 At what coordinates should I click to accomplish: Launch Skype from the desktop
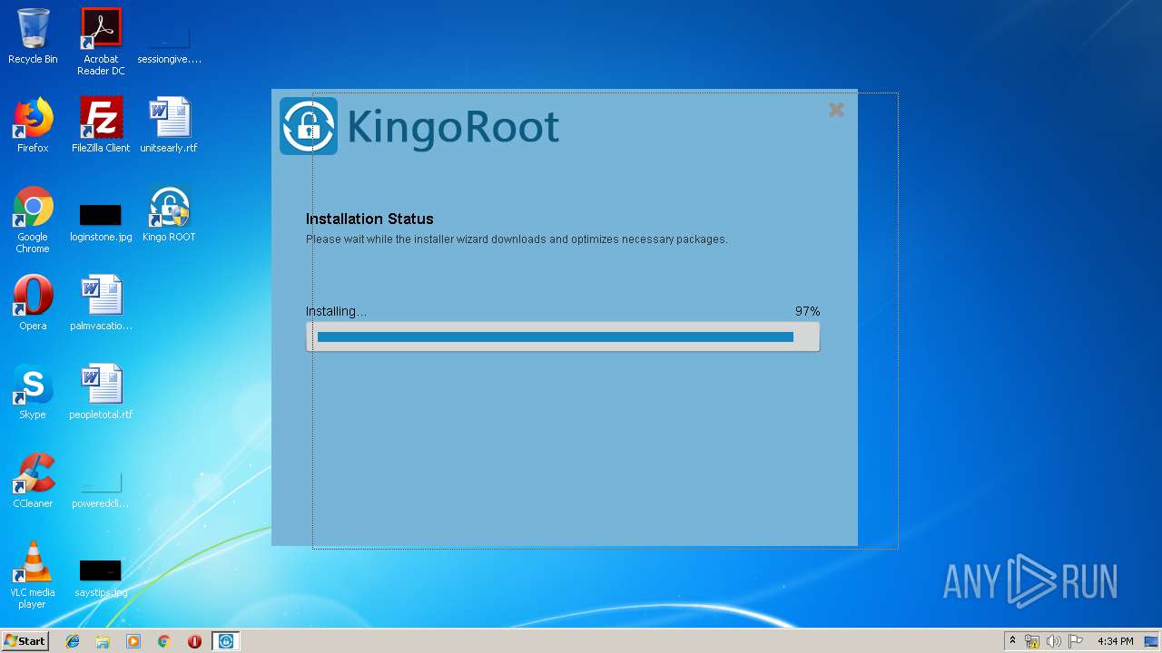coord(33,392)
